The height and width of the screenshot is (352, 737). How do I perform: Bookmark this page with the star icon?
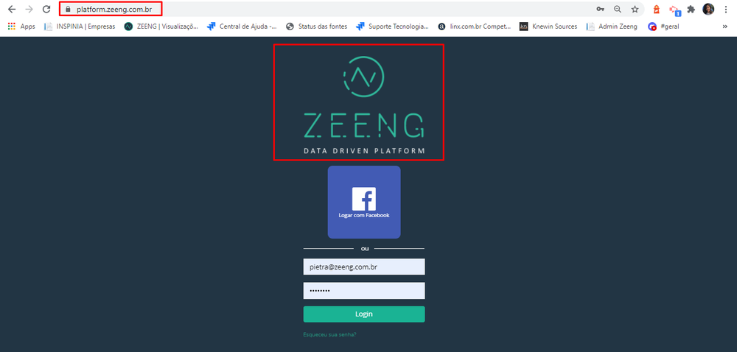coord(635,9)
